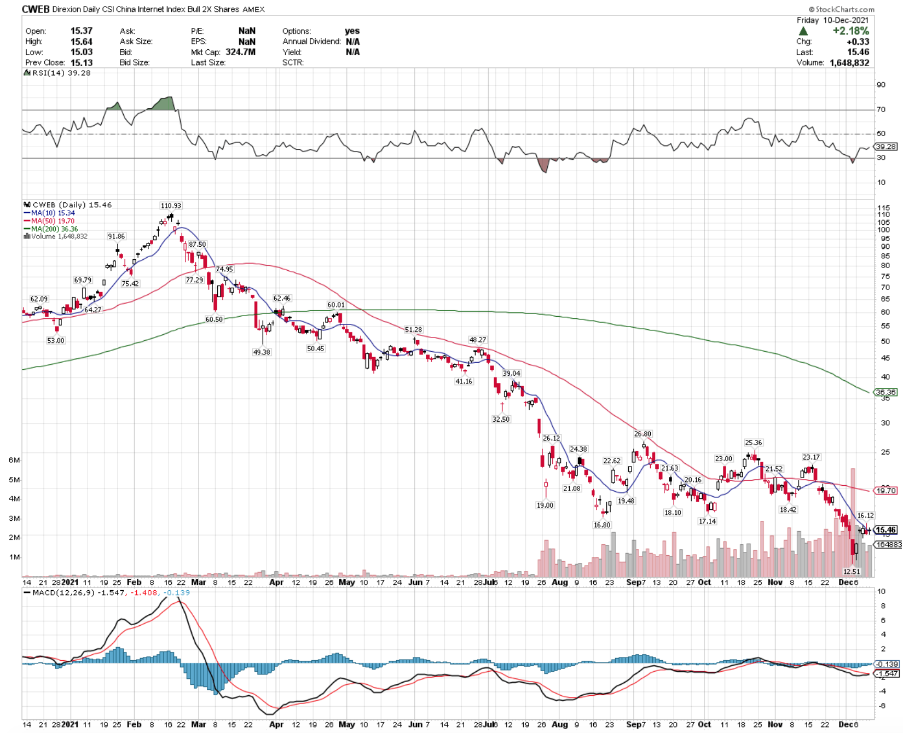Click the MACD histogram axis tag -0.139
The image size is (903, 733).
887,664
